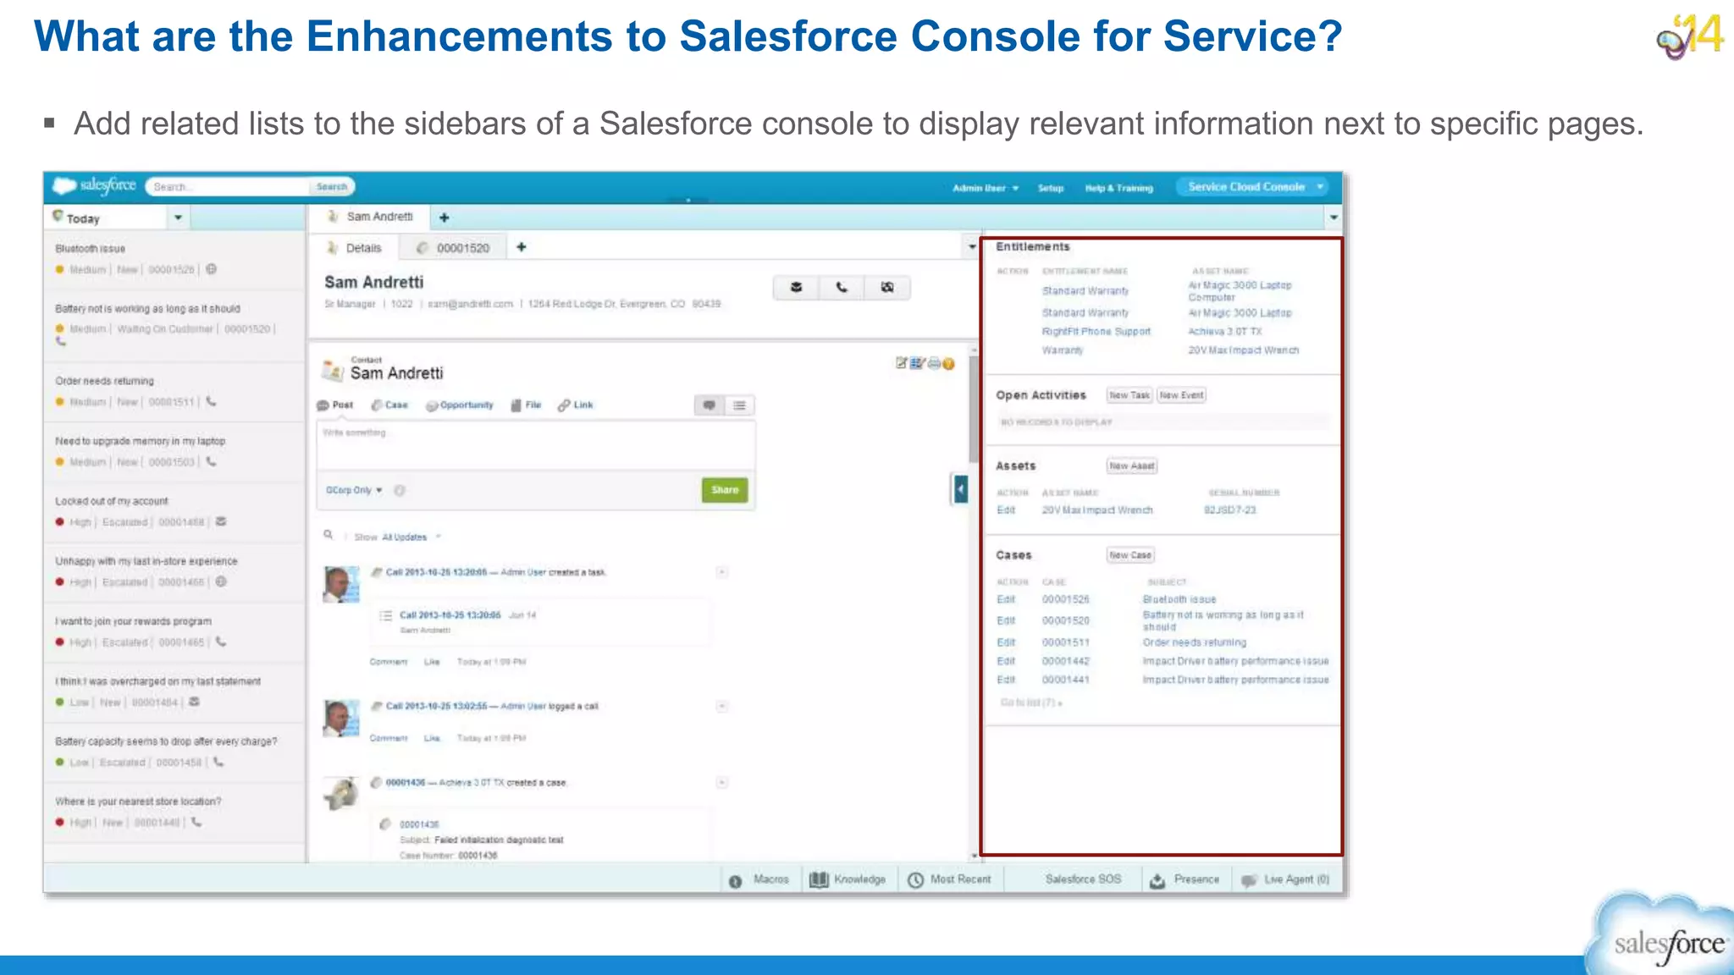Switch to the 00001520 subtab
Image resolution: width=1734 pixels, height=975 pixels.
coord(453,248)
